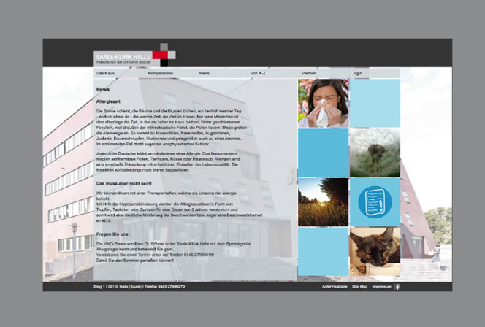Click the Saale-Klinik Halle logo
485x327 pixels.
[x=131, y=56]
